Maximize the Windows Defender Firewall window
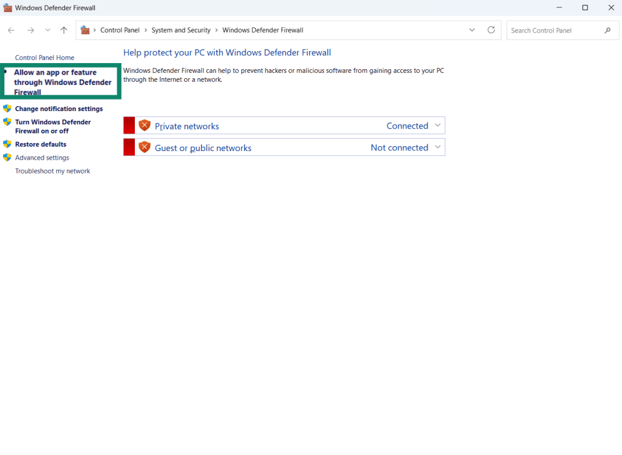Screen dimensions: 622x455 (x=585, y=7)
